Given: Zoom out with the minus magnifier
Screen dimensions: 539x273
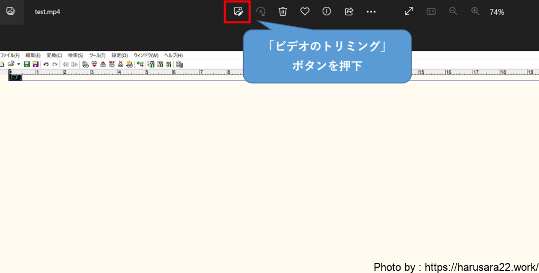Looking at the screenshot, I should pyautogui.click(x=453, y=12).
